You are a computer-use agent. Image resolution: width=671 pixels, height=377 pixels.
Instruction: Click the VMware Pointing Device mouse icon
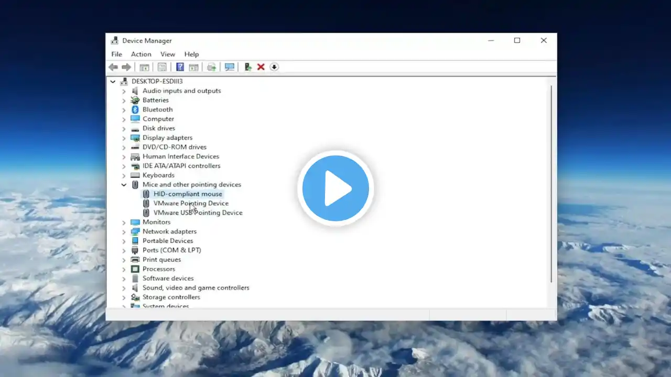pyautogui.click(x=146, y=204)
